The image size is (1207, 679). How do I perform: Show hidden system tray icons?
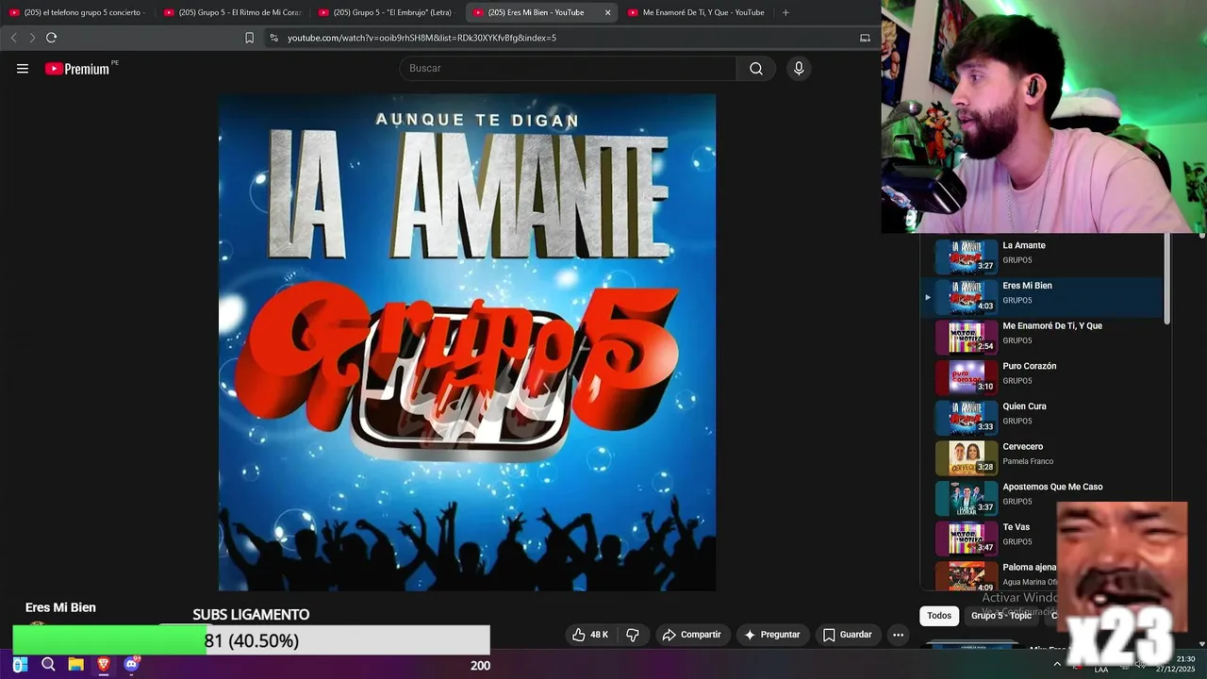[x=1057, y=665]
